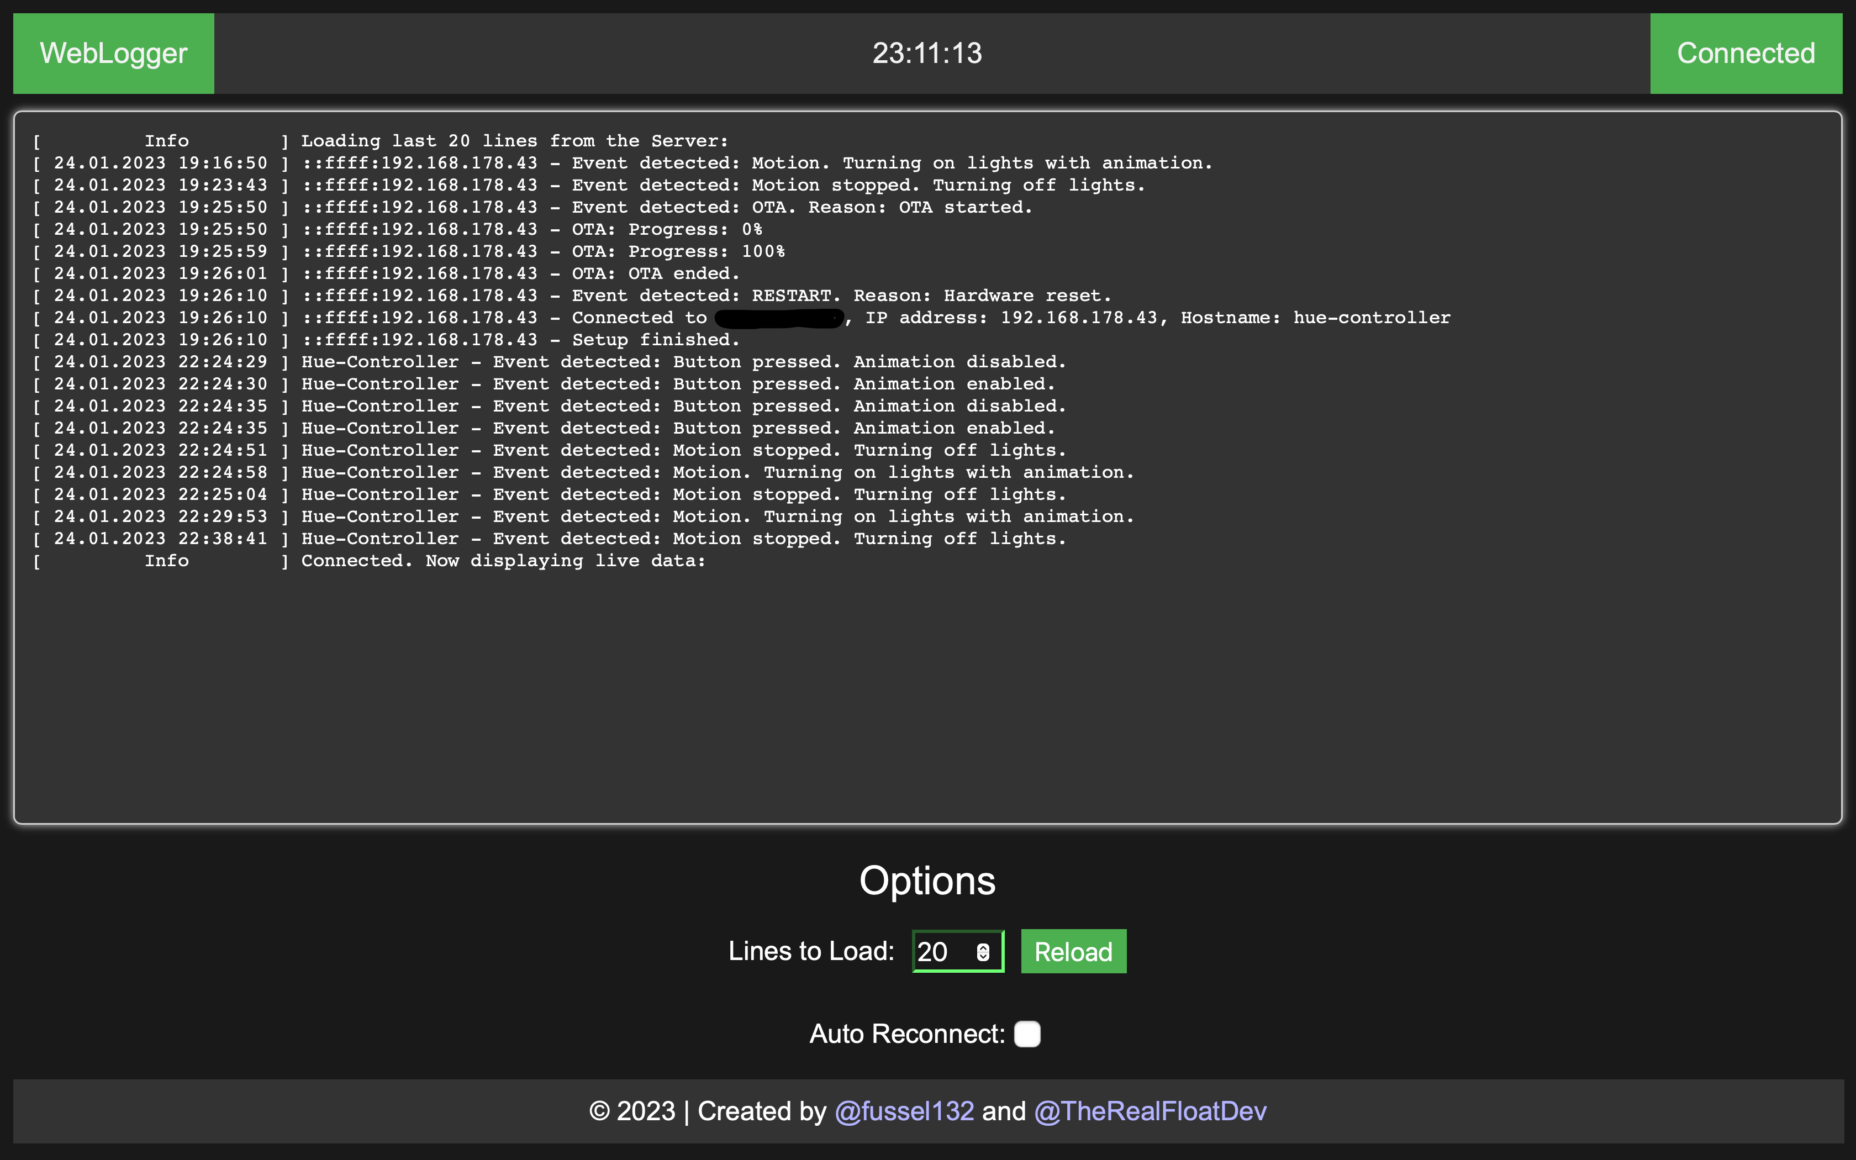This screenshot has width=1856, height=1160.
Task: Click the 19:23:43 Motion stopped log line
Action: coord(589,186)
